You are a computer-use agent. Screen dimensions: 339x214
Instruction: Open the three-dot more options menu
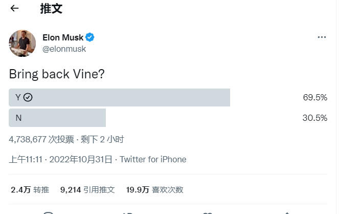322,37
